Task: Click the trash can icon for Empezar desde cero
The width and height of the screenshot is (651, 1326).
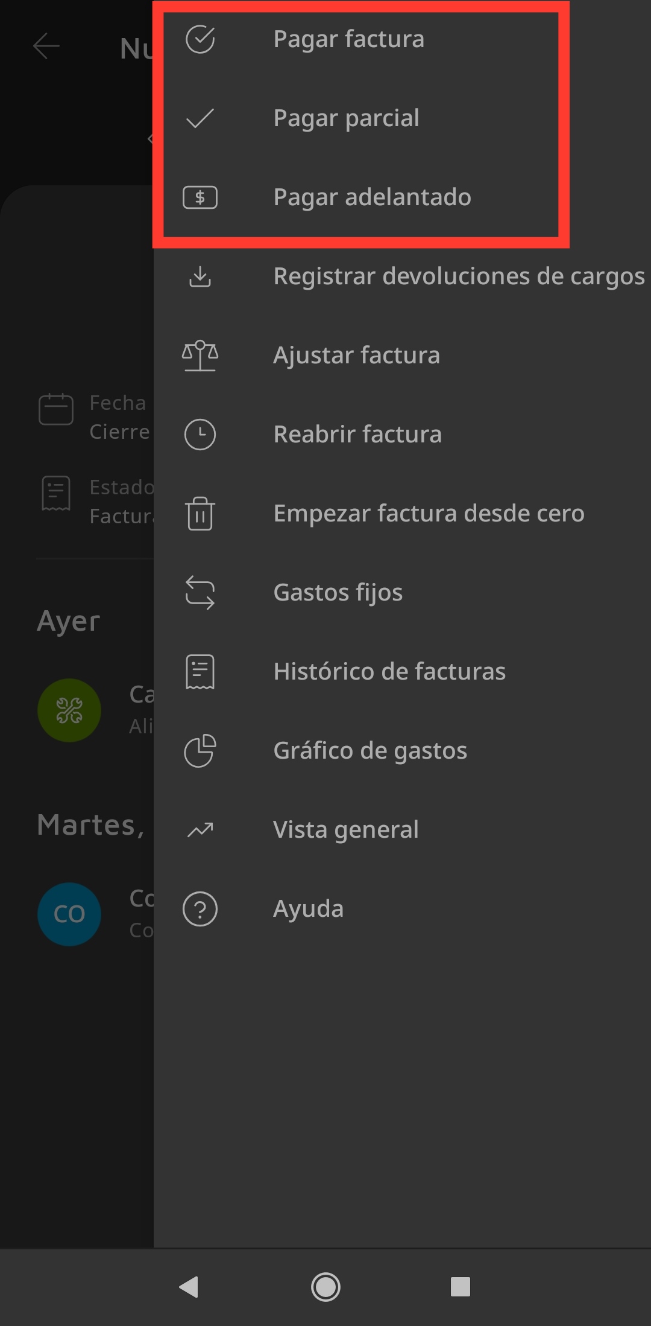Action: 200,514
